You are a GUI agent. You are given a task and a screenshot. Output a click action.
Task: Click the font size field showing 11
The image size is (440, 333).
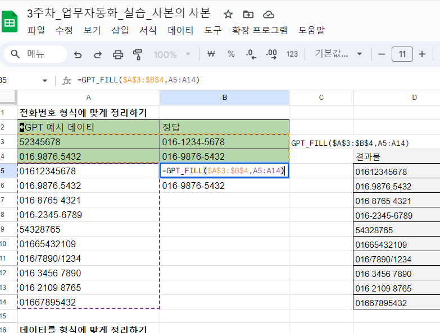tap(402, 54)
